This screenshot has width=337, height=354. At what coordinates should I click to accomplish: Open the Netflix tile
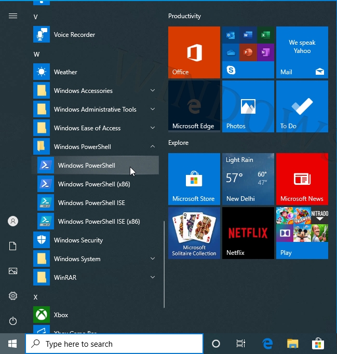[x=248, y=233]
